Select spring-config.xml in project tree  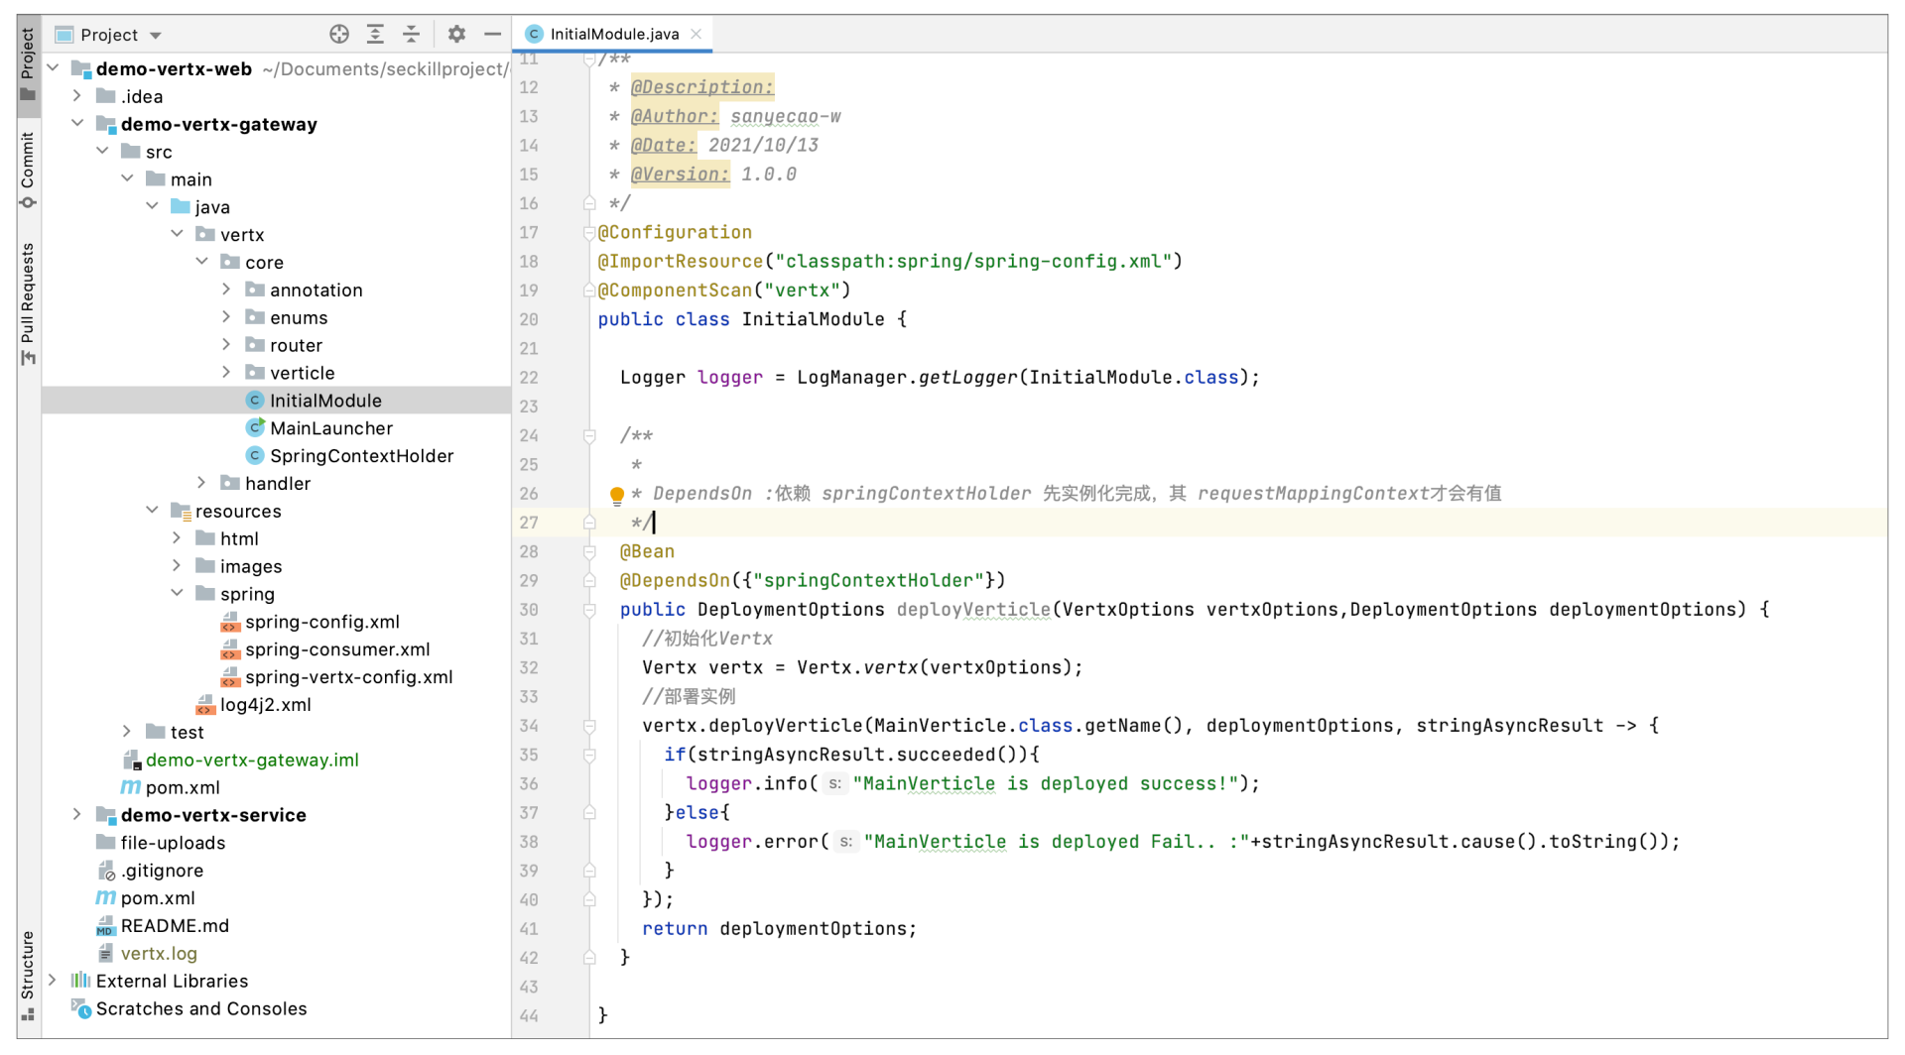(321, 622)
